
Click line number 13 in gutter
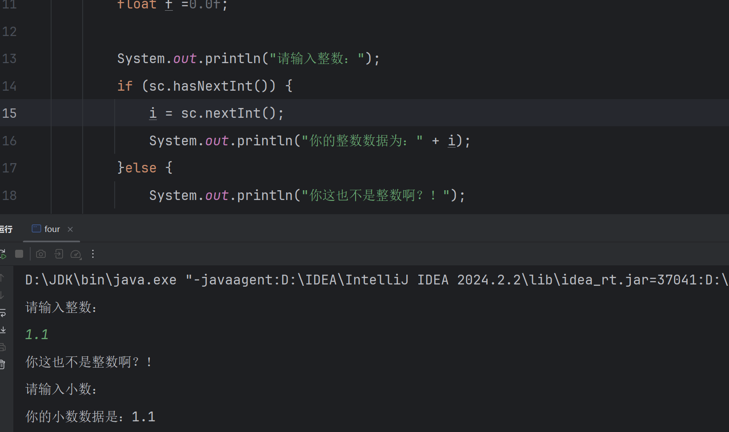pyautogui.click(x=9, y=59)
